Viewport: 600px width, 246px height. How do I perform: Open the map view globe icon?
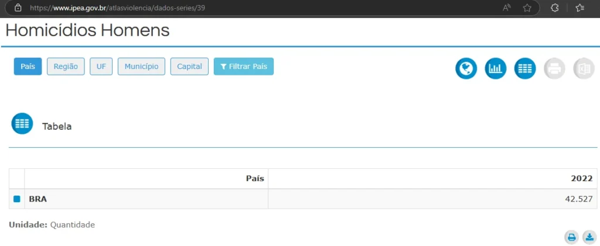[466, 69]
